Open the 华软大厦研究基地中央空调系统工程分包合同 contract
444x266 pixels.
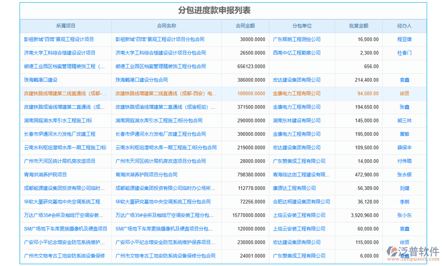click(163, 202)
